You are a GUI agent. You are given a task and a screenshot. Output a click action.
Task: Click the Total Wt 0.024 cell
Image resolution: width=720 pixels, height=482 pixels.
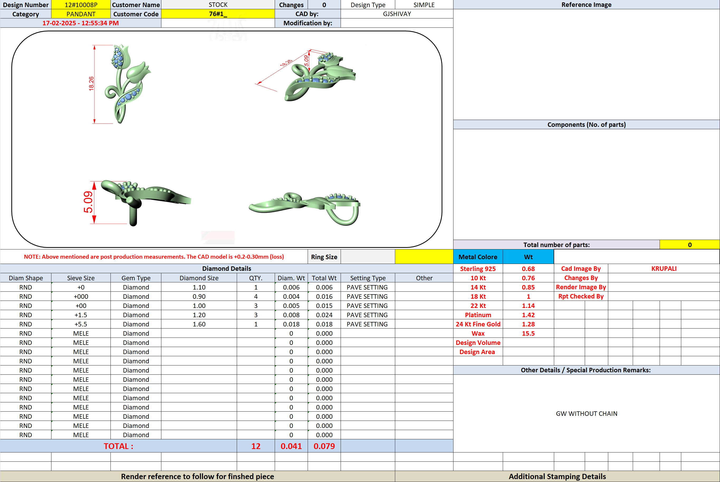[x=324, y=315]
